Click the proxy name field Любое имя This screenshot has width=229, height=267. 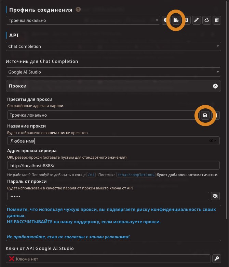113,141
